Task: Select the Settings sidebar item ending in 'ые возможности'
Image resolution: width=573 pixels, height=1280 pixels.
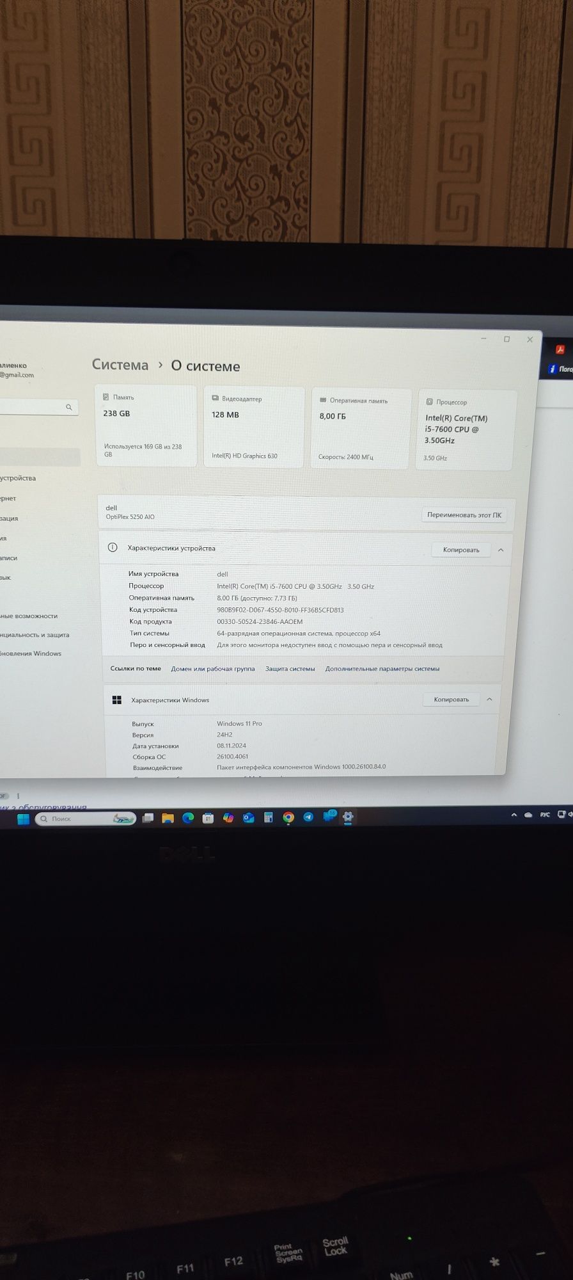Action: tap(29, 616)
